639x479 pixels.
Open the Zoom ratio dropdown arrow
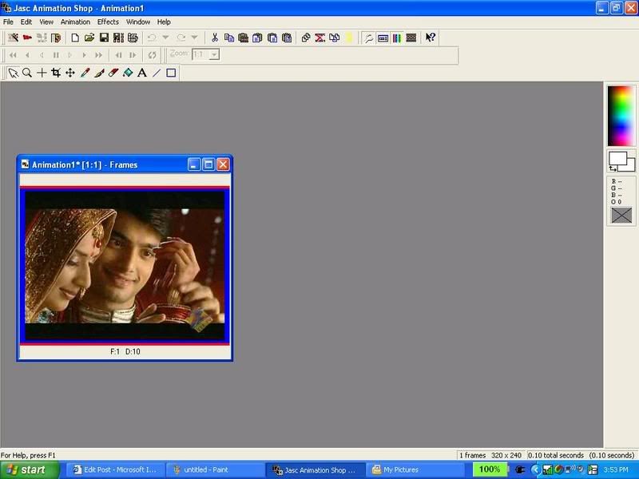(x=214, y=54)
